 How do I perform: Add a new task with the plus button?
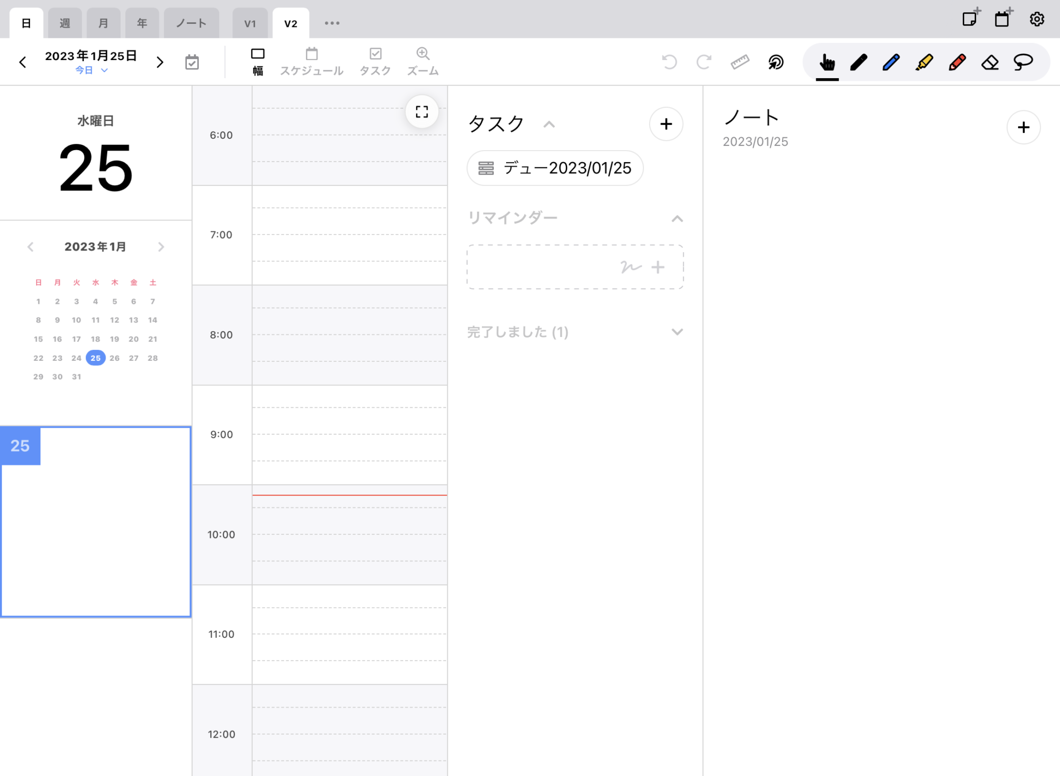coord(666,124)
